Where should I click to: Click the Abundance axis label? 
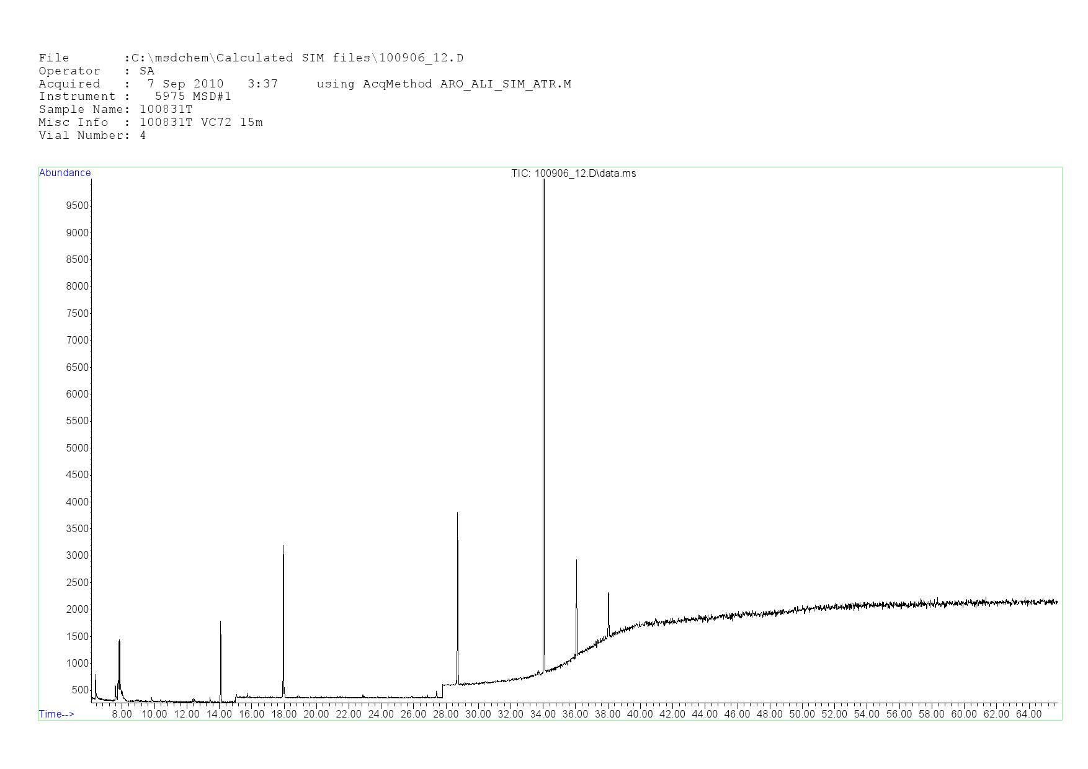point(65,173)
